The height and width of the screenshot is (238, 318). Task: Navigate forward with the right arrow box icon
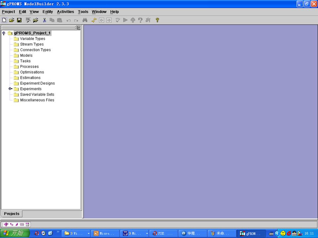click(109, 20)
